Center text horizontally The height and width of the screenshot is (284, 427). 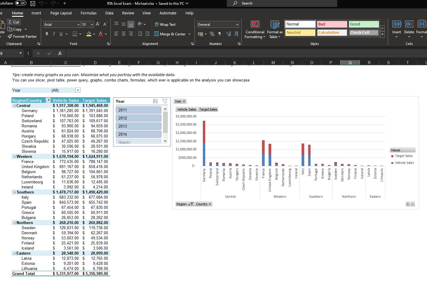pos(123,34)
